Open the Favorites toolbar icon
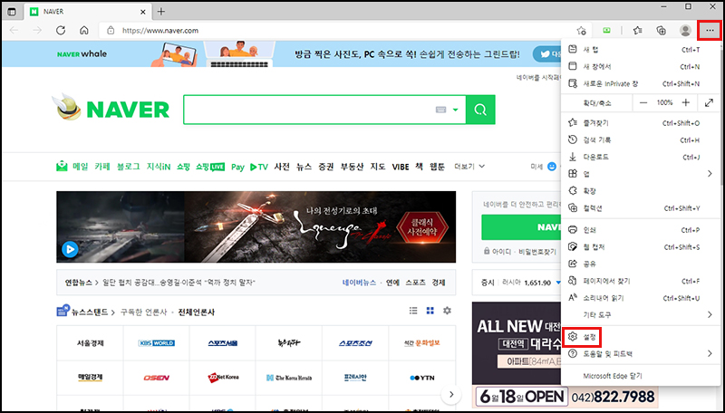725x413 pixels. [638, 31]
